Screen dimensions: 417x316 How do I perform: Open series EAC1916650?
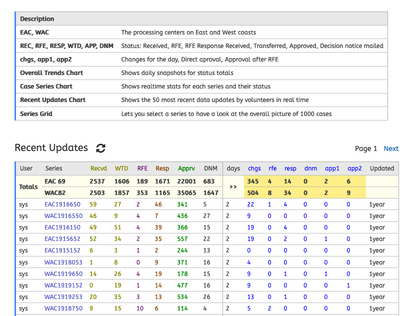62,204
